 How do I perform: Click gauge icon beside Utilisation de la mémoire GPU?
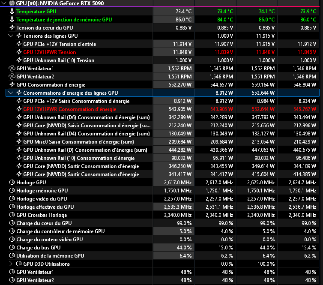(x=12, y=256)
